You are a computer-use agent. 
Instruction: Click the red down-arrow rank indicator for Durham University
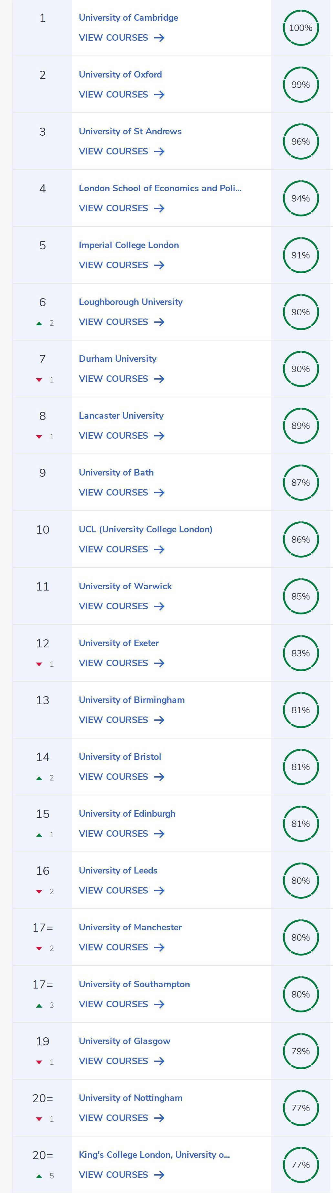coord(39,380)
